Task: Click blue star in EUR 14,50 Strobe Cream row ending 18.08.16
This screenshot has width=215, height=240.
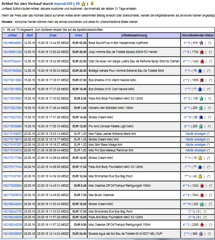Action: [x=201, y=117]
